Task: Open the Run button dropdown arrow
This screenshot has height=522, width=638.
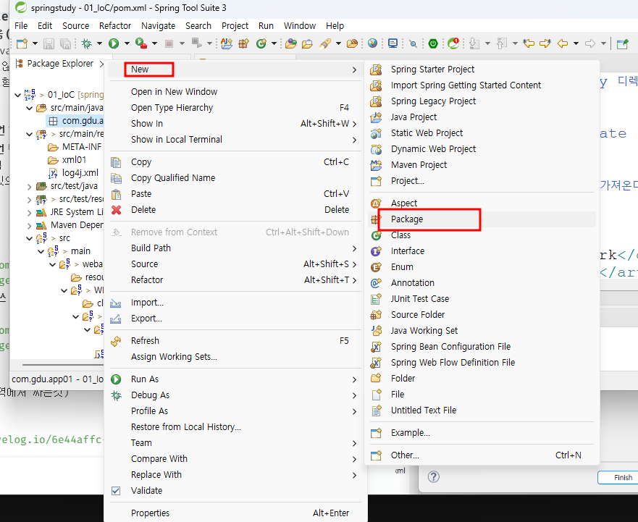Action: pyautogui.click(x=127, y=43)
